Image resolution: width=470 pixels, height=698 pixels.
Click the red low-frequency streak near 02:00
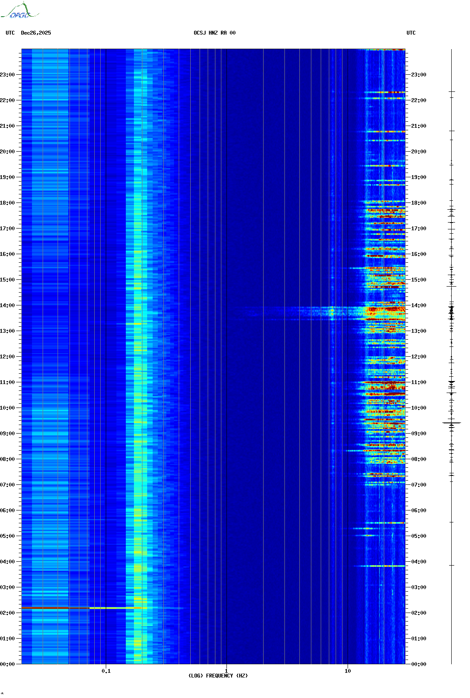pyautogui.click(x=55, y=607)
